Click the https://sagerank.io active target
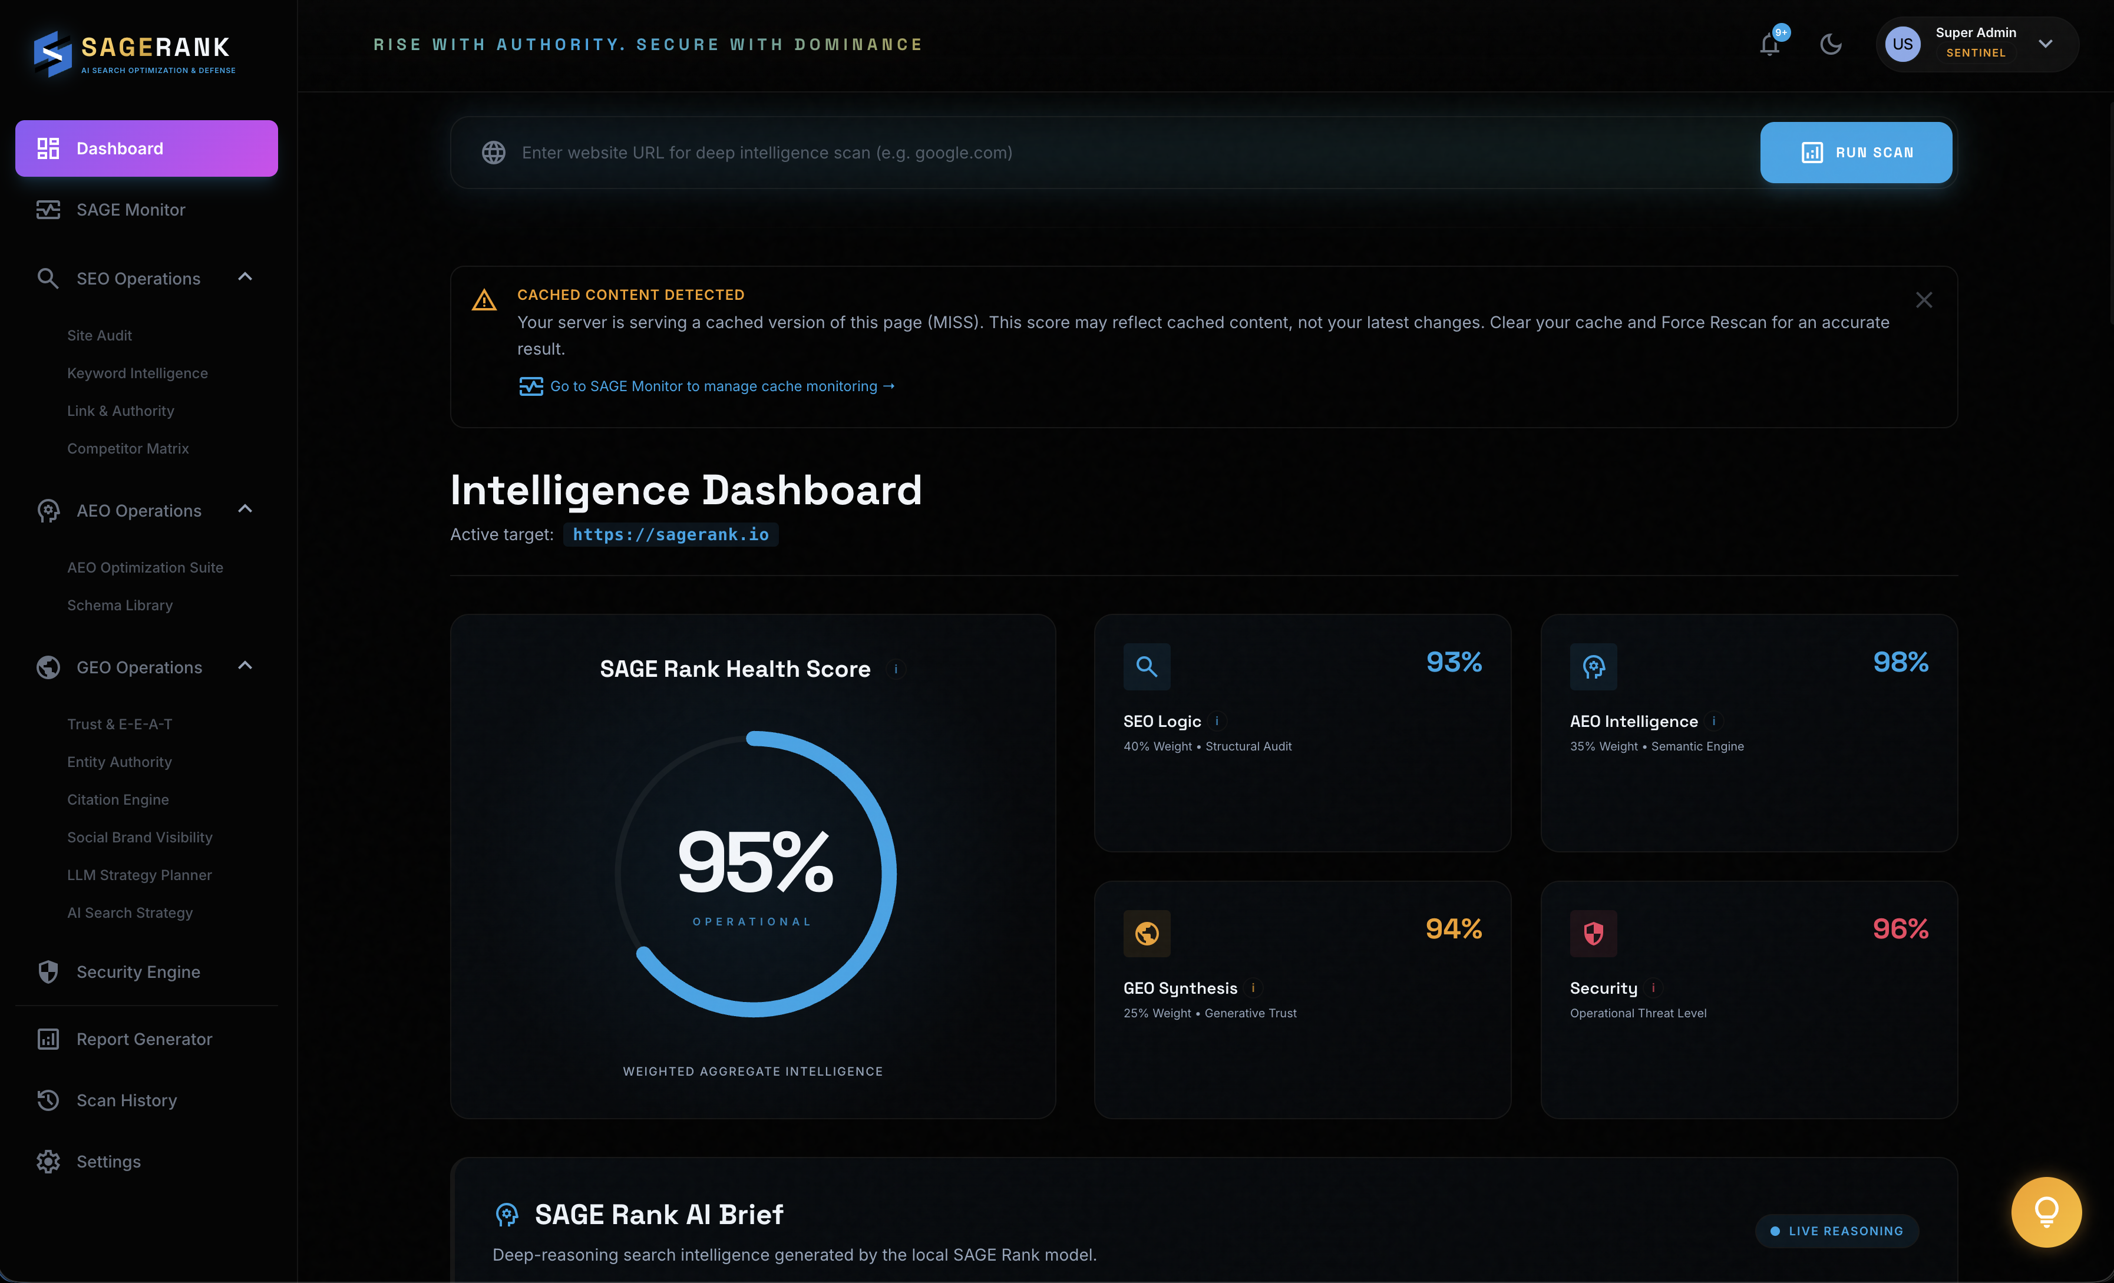 coord(671,534)
